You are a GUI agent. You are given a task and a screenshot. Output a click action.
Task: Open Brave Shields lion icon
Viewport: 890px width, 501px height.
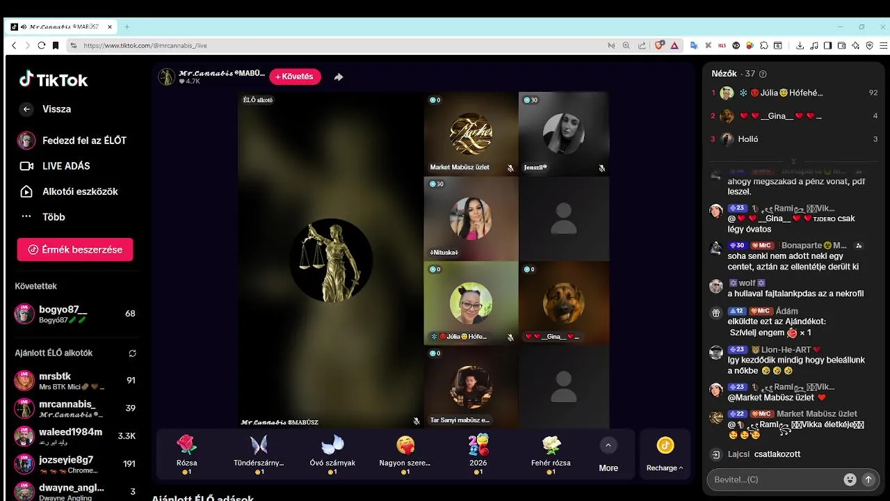pos(660,45)
